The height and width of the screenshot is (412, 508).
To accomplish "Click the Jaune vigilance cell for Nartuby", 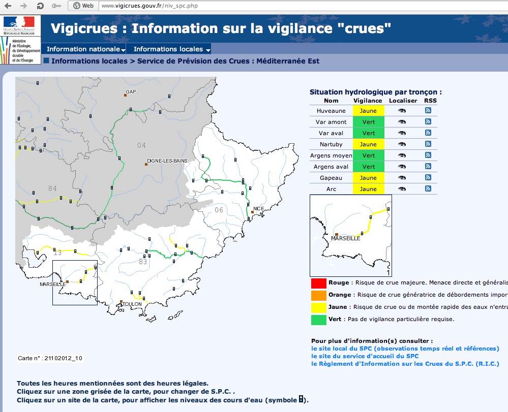I will (368, 144).
